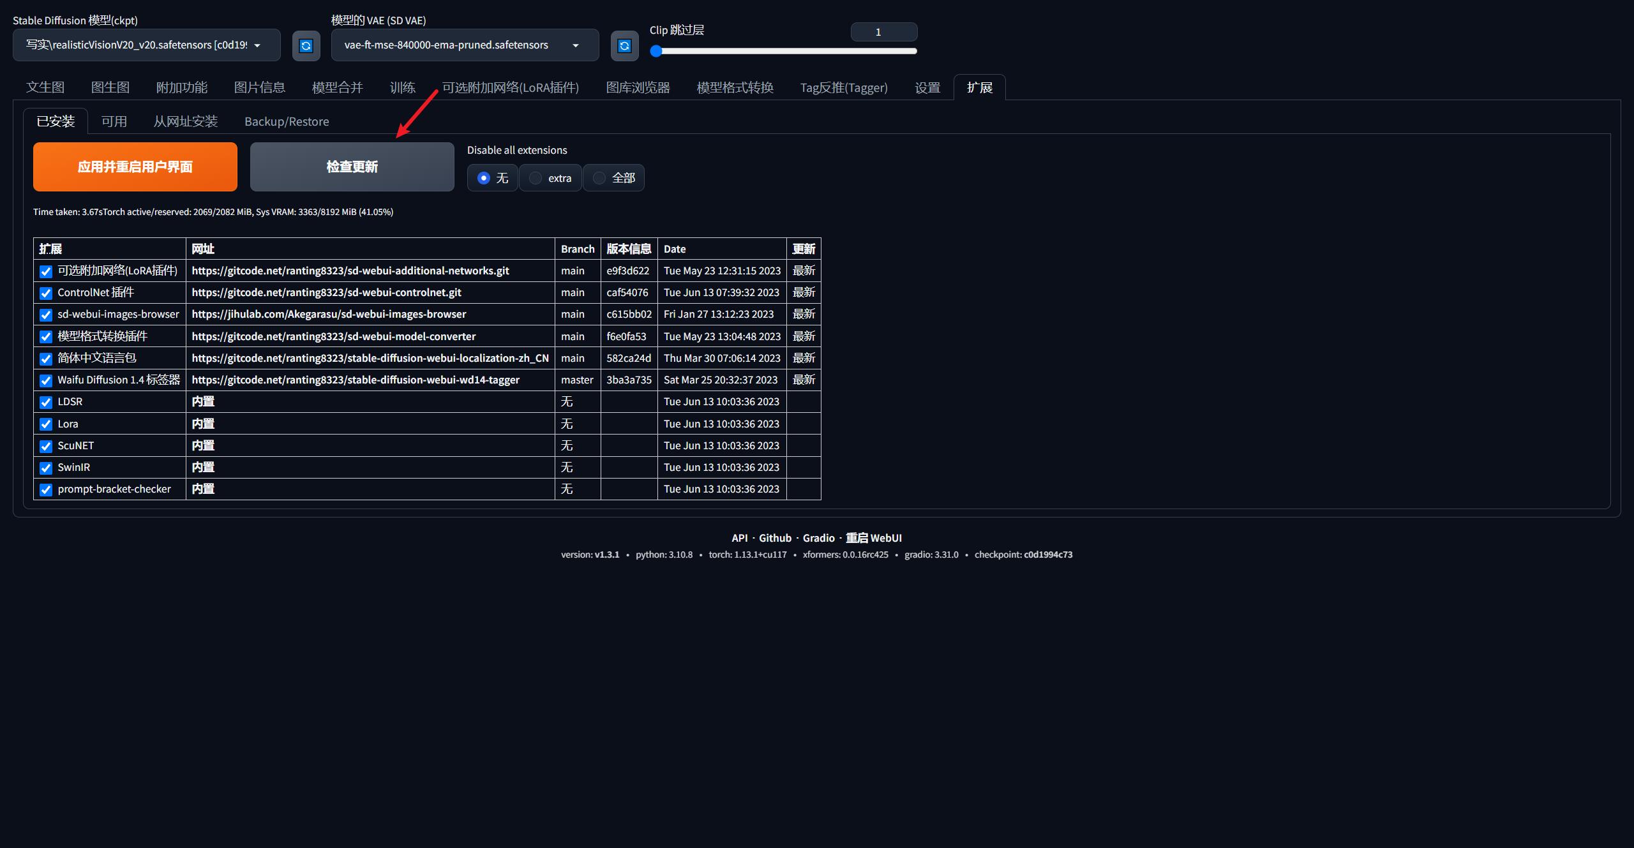Open the 从网址安装 sub-tab

(185, 121)
